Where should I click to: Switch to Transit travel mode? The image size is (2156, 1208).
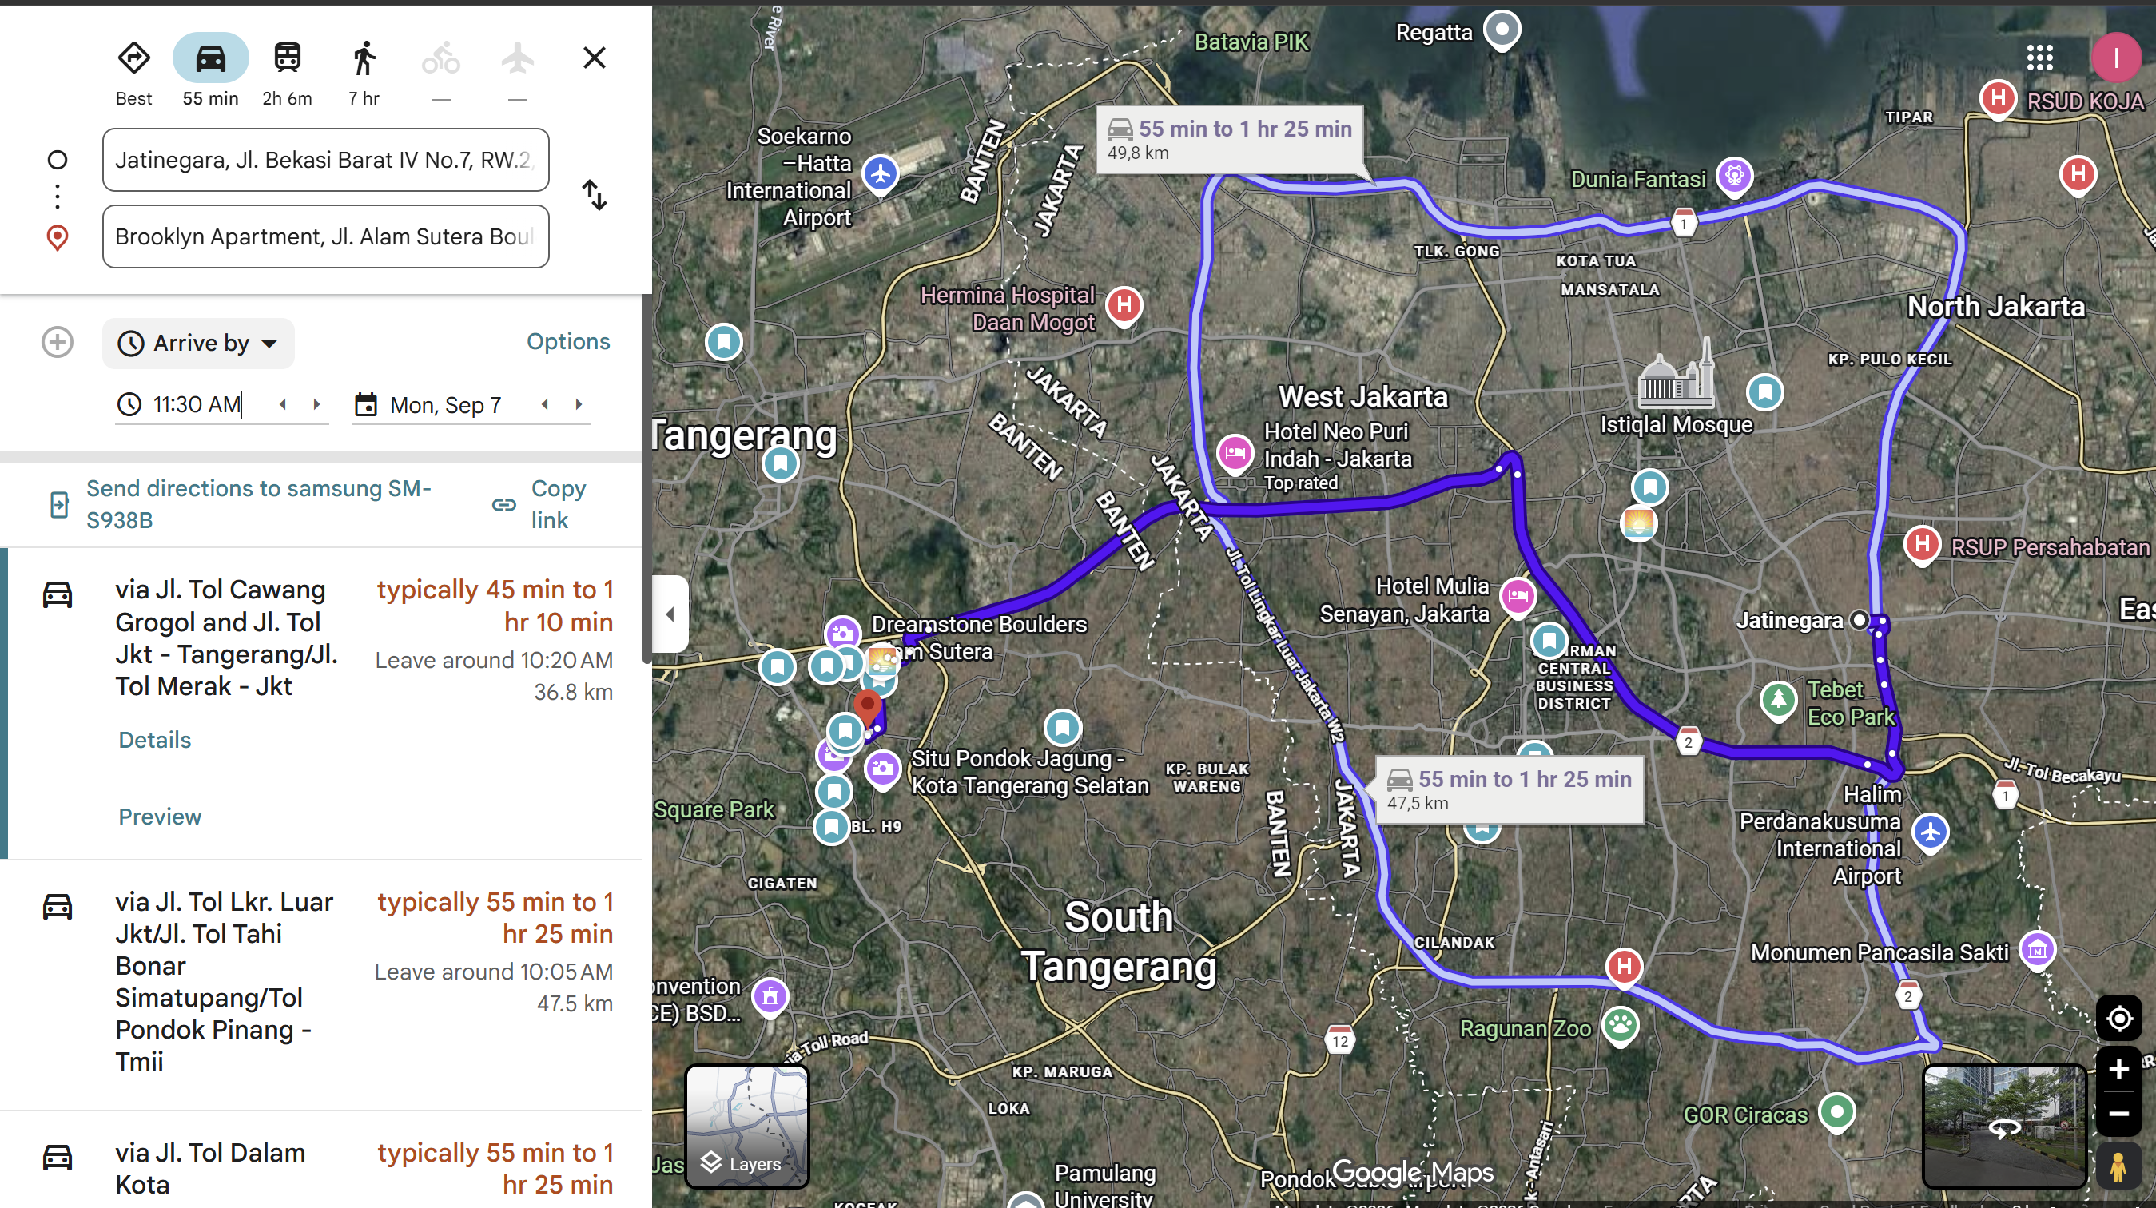click(287, 58)
